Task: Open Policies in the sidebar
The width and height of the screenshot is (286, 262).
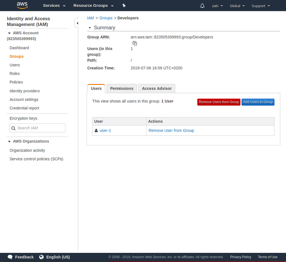Action: click(16, 82)
